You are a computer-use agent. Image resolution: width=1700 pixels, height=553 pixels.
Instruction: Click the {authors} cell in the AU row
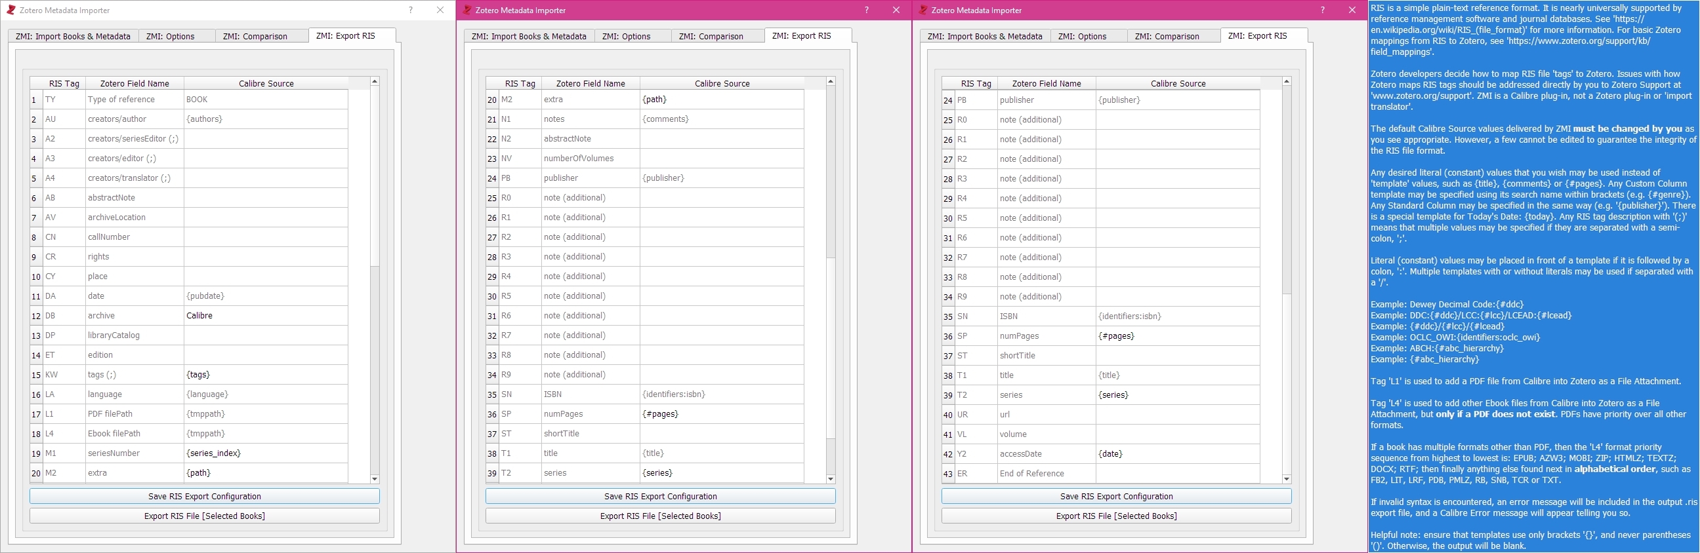[266, 119]
